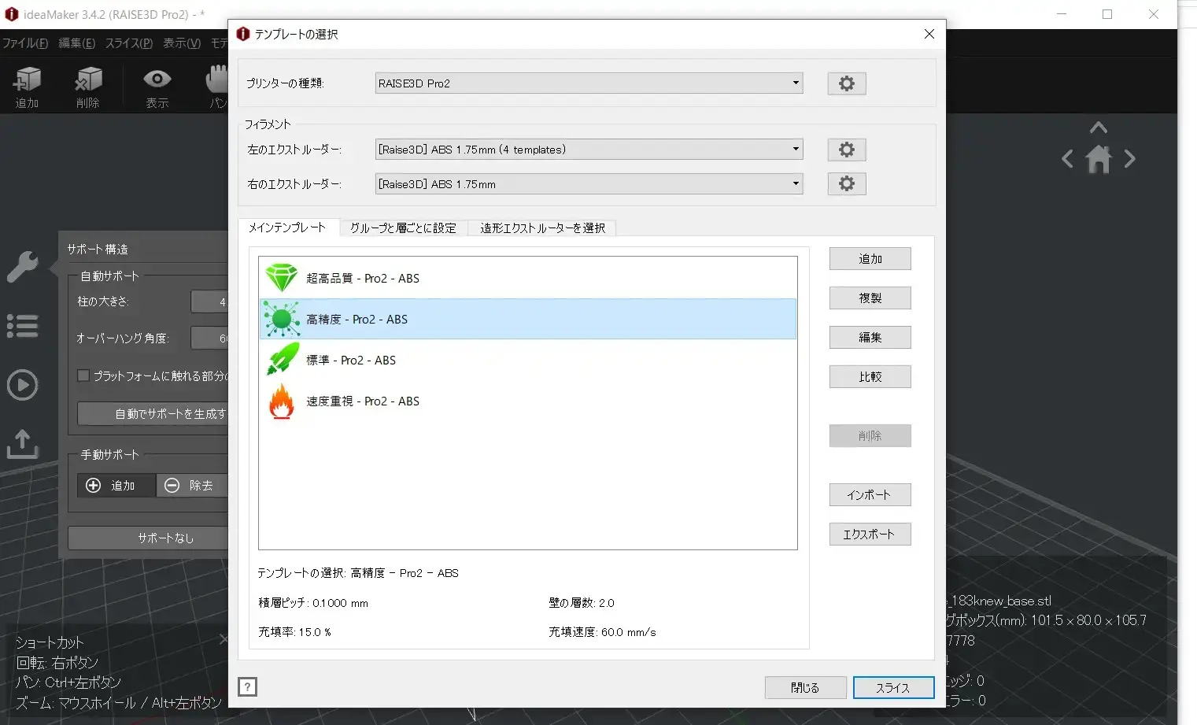The width and height of the screenshot is (1197, 725).
Task: Switch to 造形エクストルーターを選択 tab
Action: coord(542,228)
